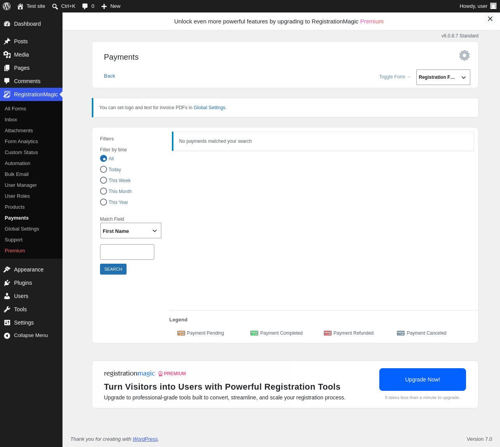Open the Payments settings gear icon

pos(464,55)
